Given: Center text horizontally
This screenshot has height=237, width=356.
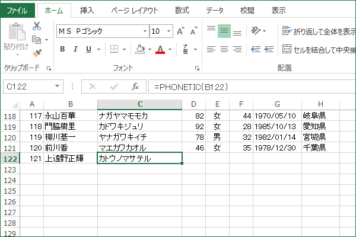Looking at the screenshot, I should coord(224,49).
